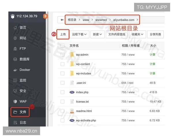Click the log icon beside 日志
Image resolution: width=173 pixels, height=138 pixels.
pos(15,122)
